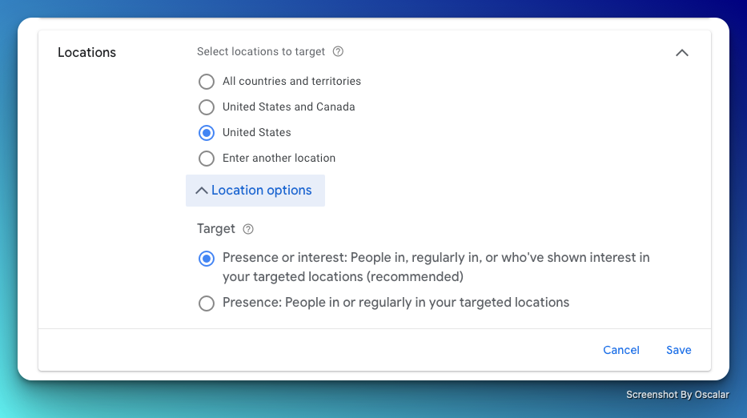The image size is (747, 418).
Task: Click the Location options link text
Action: (x=261, y=190)
